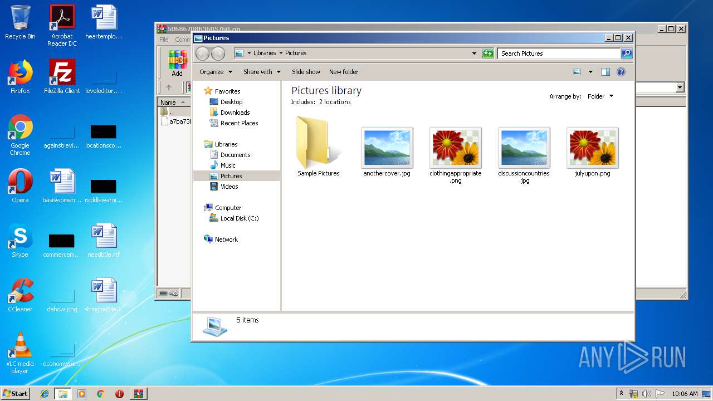Launch CCleaner desktop shortcut

click(20, 295)
